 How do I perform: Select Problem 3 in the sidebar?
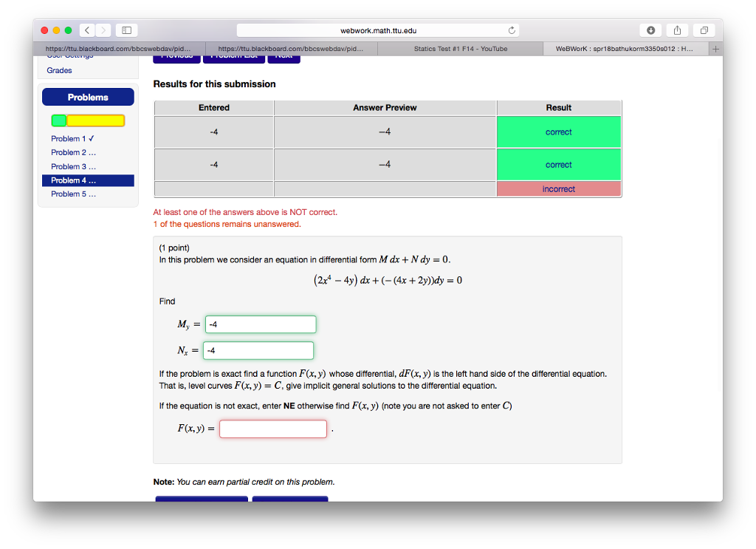pyautogui.click(x=72, y=166)
